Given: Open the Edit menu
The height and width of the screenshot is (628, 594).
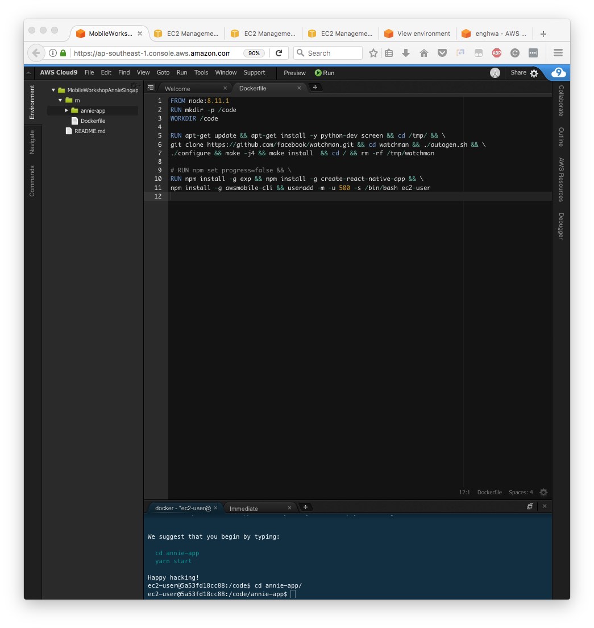Looking at the screenshot, I should 106,72.
